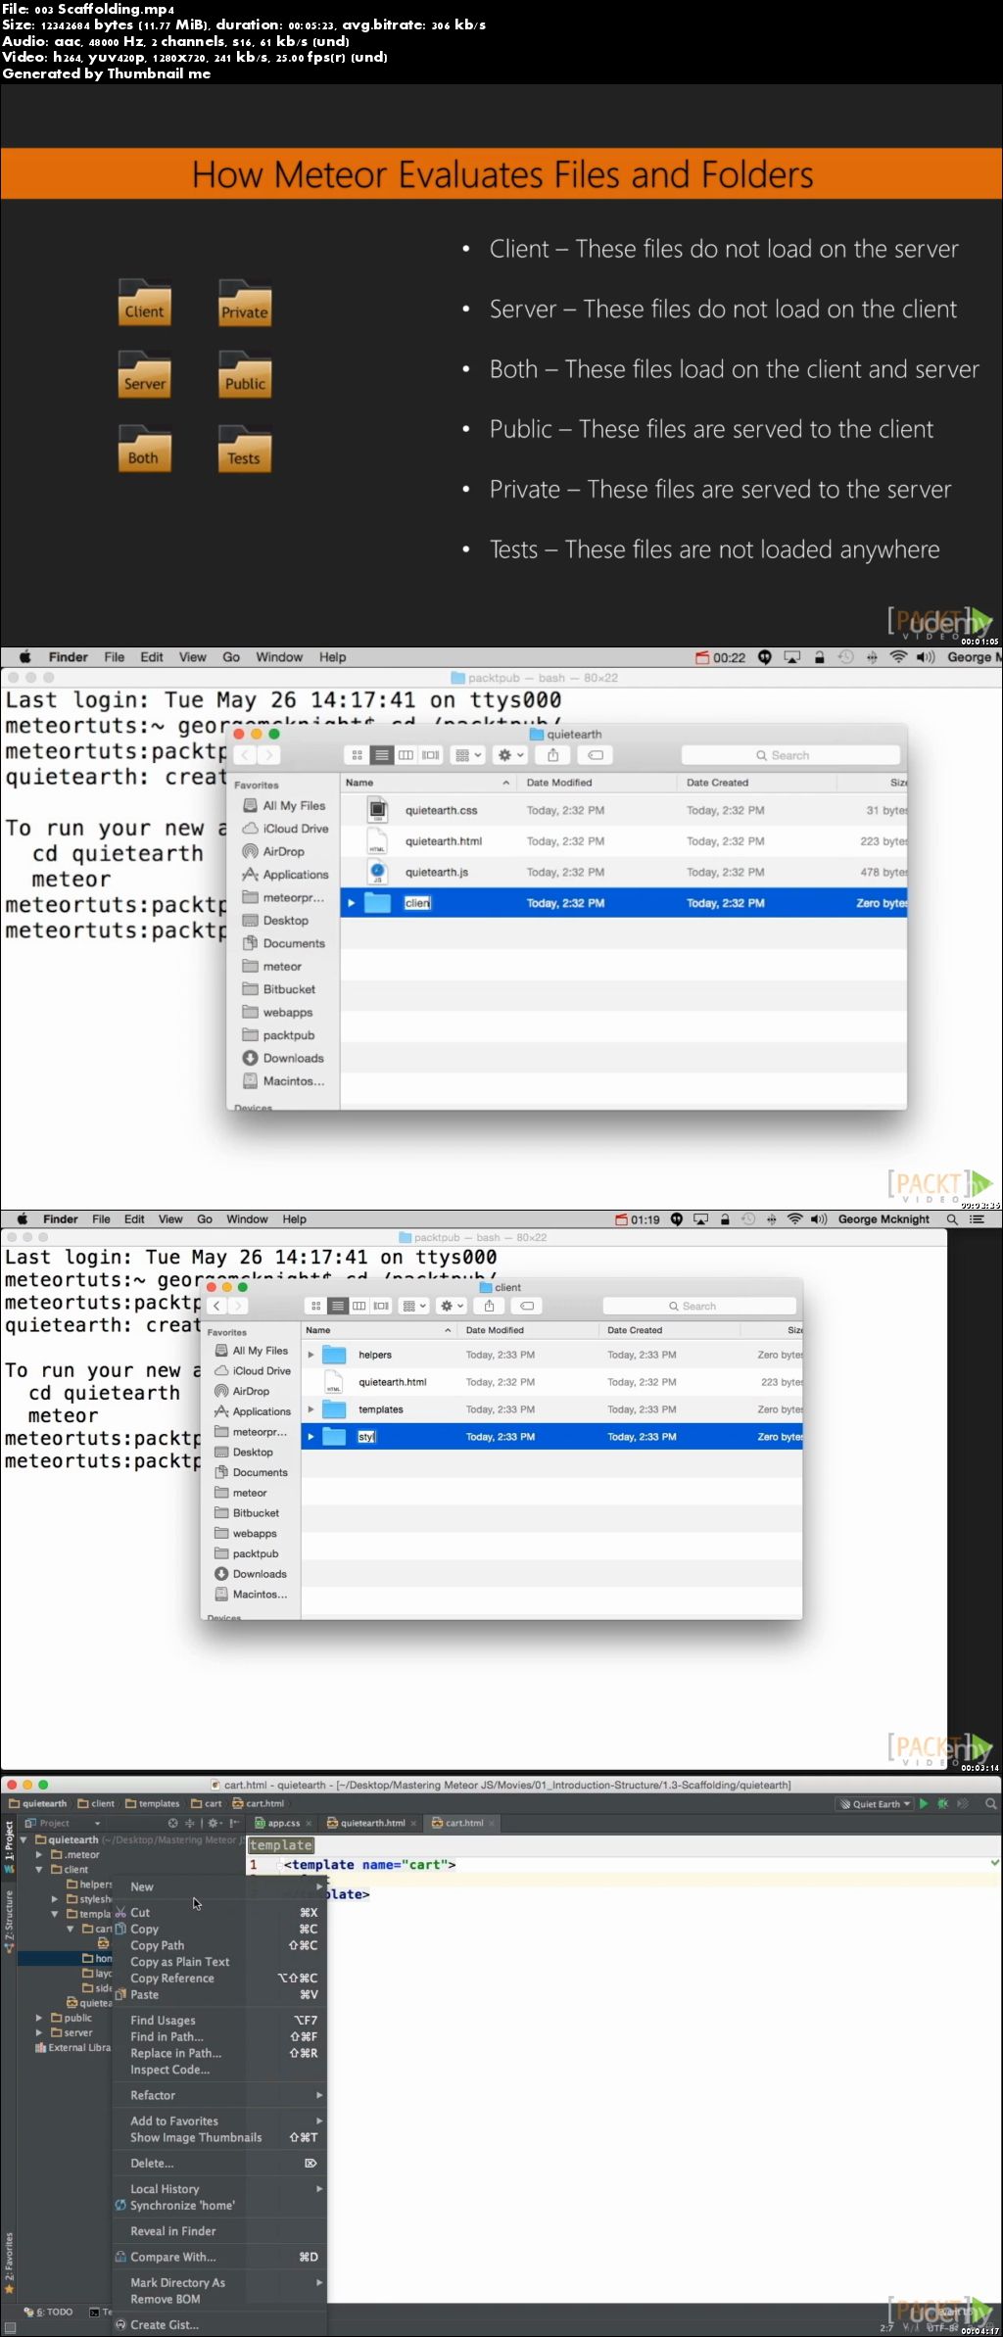The height and width of the screenshot is (2337, 1003).
Task: Switch client Finder window to column view
Action: click(x=359, y=1306)
